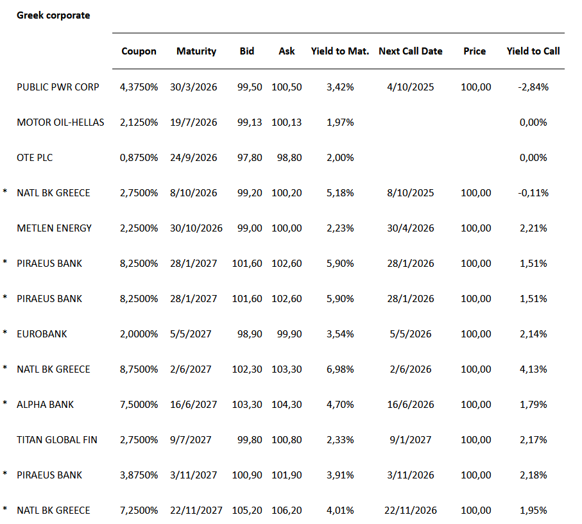582x524 pixels.
Task: Click the METLEN ENERGY bond name
Action: 55,228
